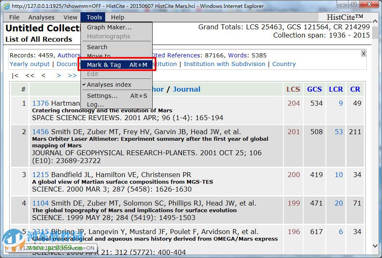The width and height of the screenshot is (382, 258).
Task: Go to next page with > arrow
Action: pos(59,76)
